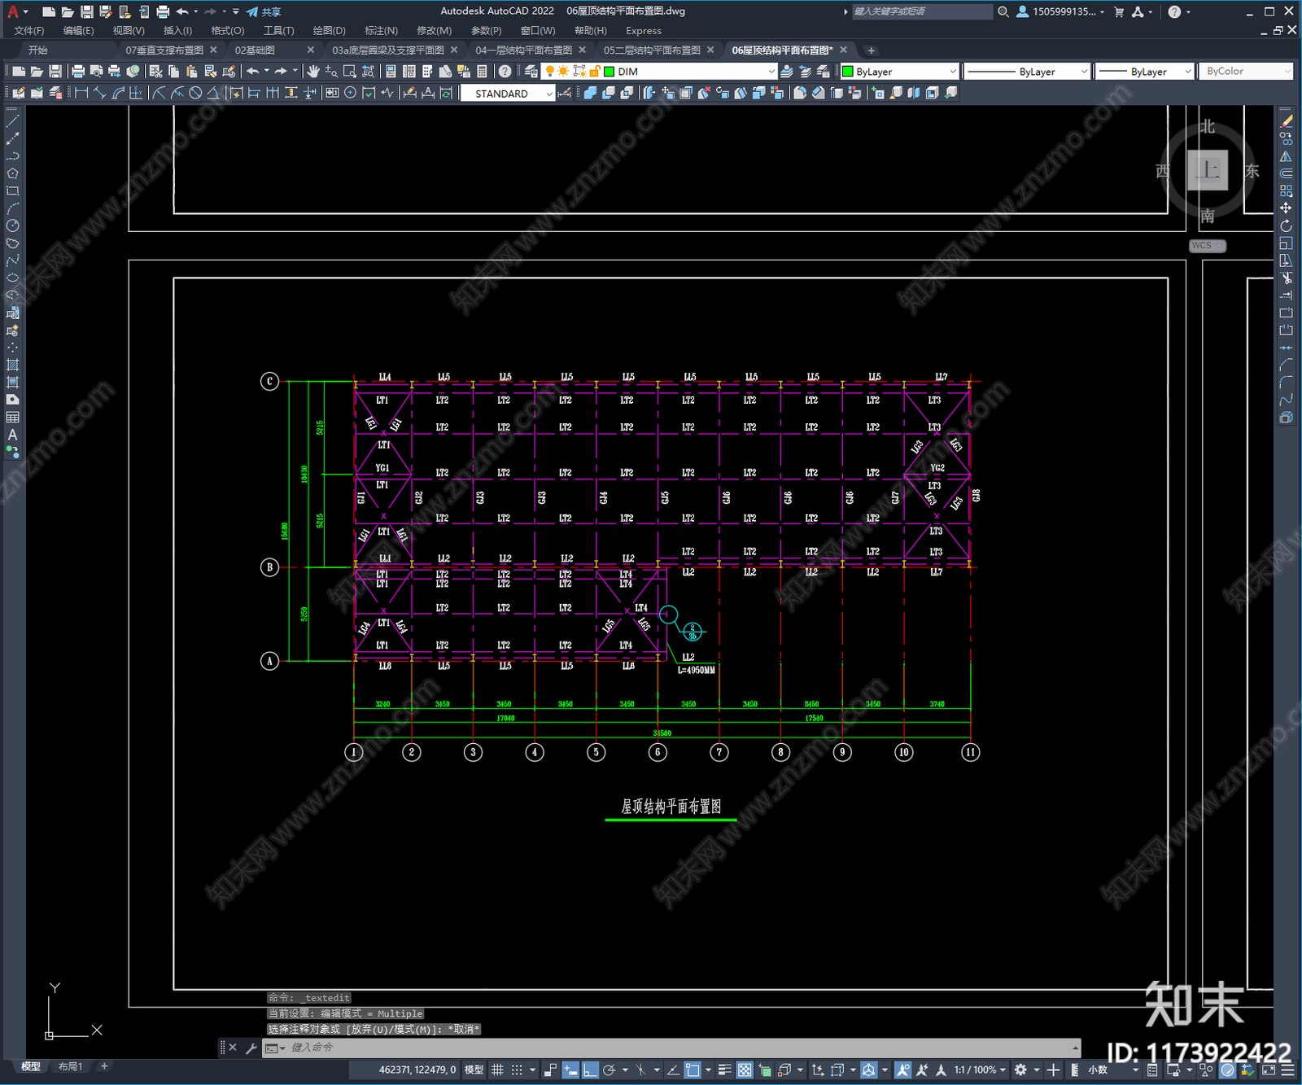Select the Move tool in the modify toolbar
The width and height of the screenshot is (1302, 1085).
coord(1286,208)
